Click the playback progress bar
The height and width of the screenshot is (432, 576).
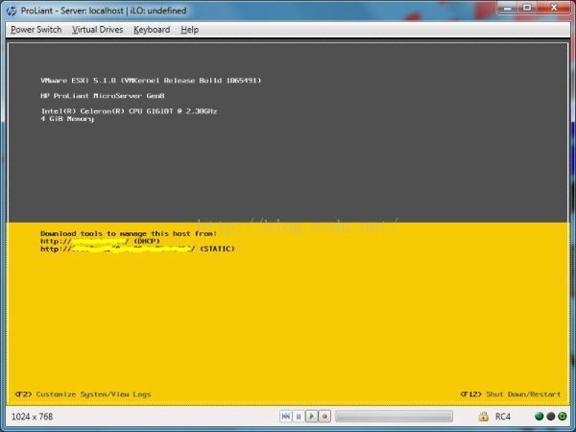[394, 417]
